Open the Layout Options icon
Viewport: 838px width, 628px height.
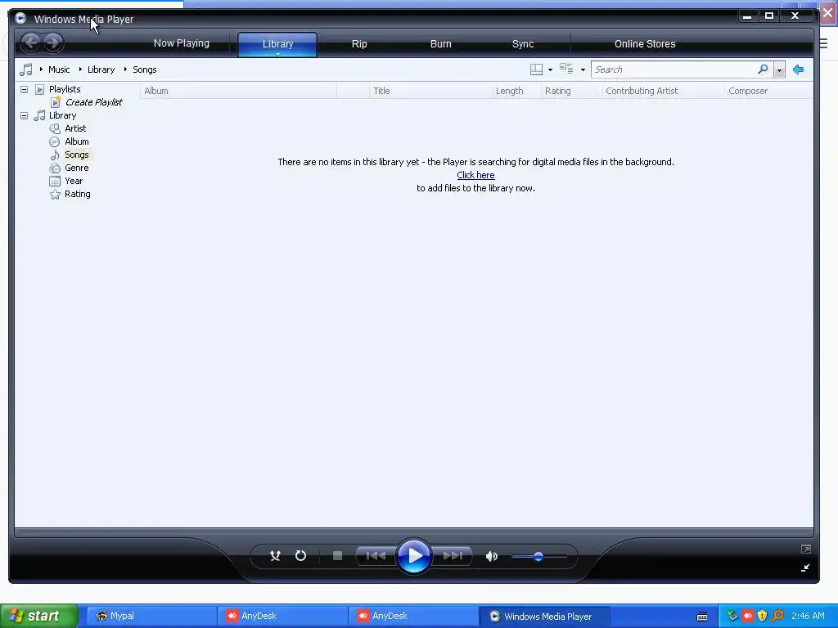click(536, 70)
